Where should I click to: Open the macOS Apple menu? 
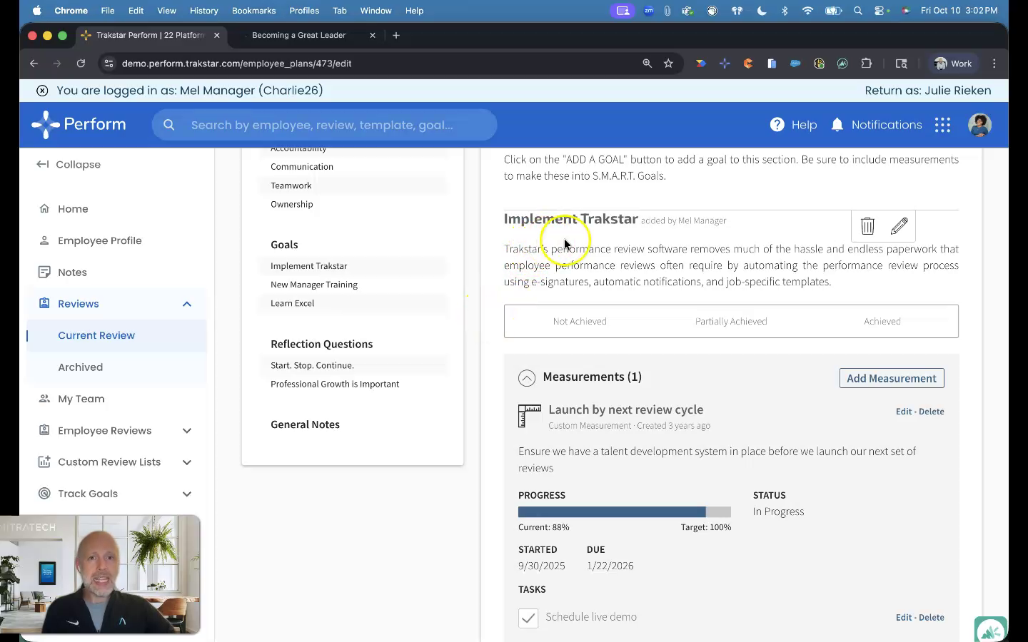[x=36, y=11]
